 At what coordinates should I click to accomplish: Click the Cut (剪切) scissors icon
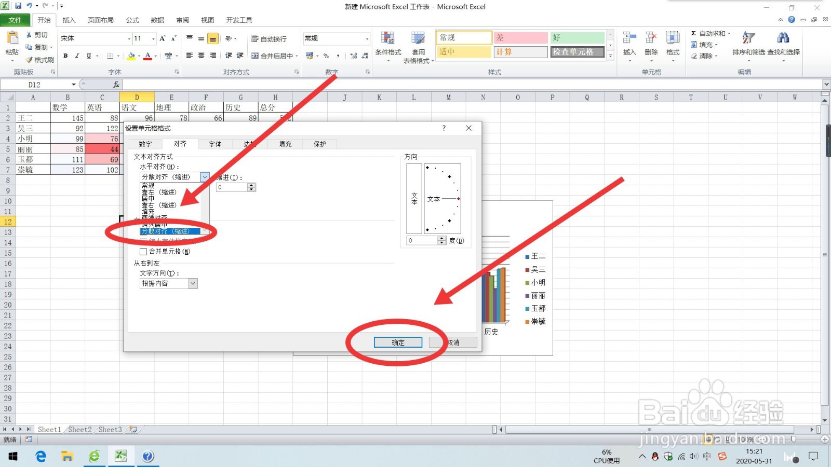(29, 35)
